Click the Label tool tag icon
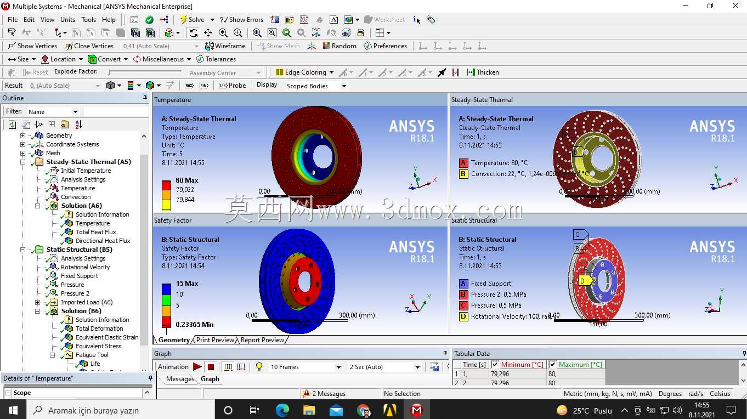 (432, 20)
